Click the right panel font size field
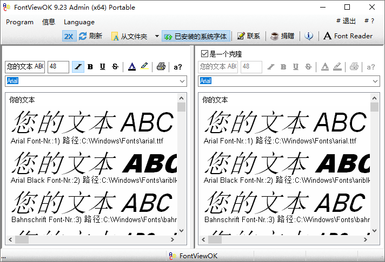Image resolution: width=385 pixels, height=262 pixels. point(251,67)
